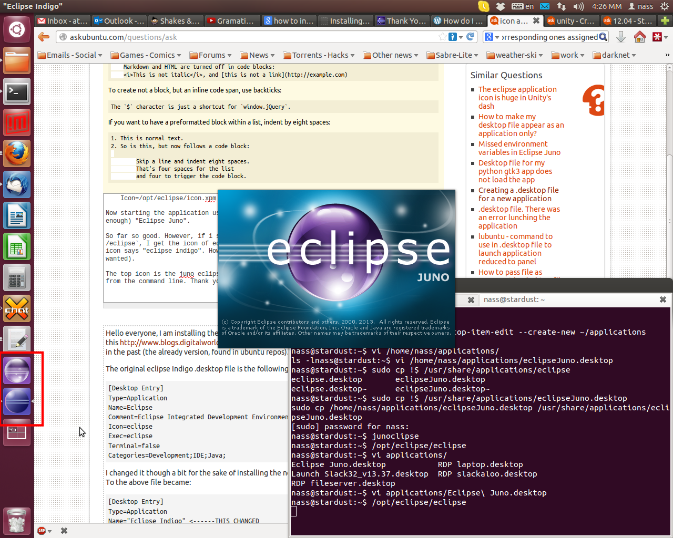Switch to the 'Thank Yo...' browser tab

(402, 20)
